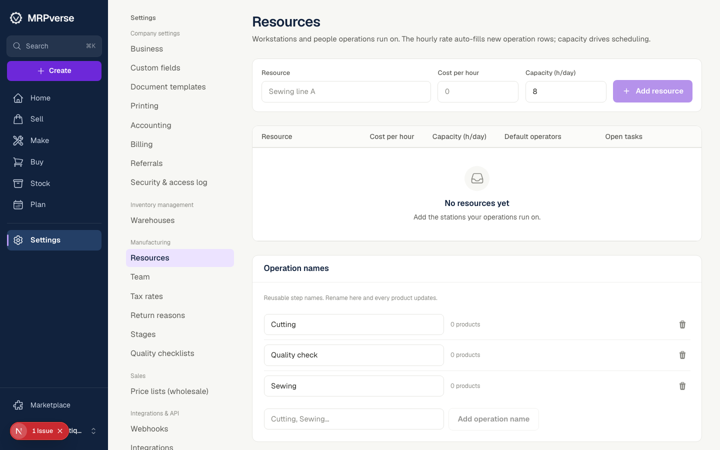Click the magnifier icon in Search
The image size is (720, 450).
click(x=17, y=46)
